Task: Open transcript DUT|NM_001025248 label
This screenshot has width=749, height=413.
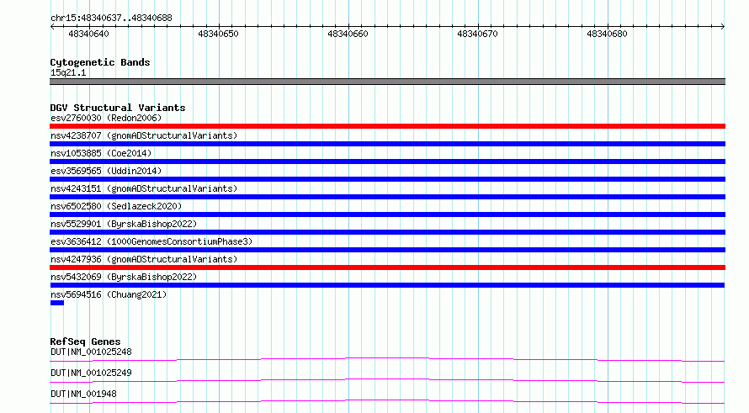Action: click(91, 352)
